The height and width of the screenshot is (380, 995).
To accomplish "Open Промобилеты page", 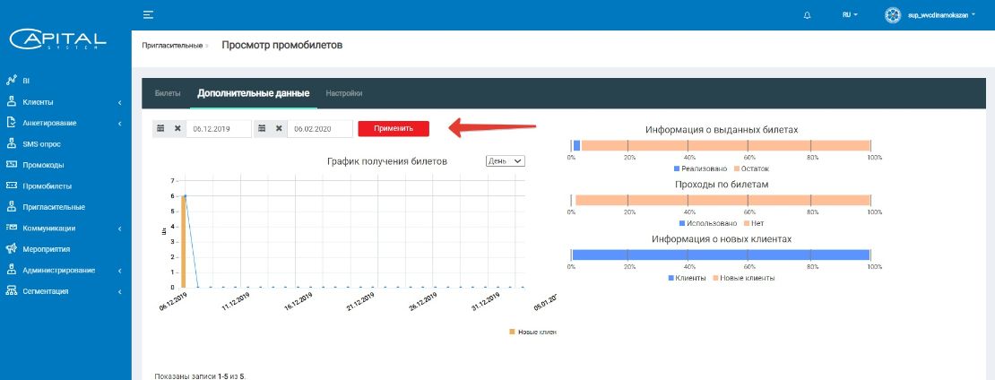I will 47,186.
